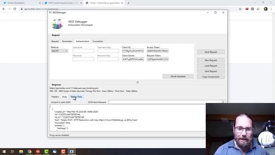Open Google Chrome from the taskbar

pos(30,152)
